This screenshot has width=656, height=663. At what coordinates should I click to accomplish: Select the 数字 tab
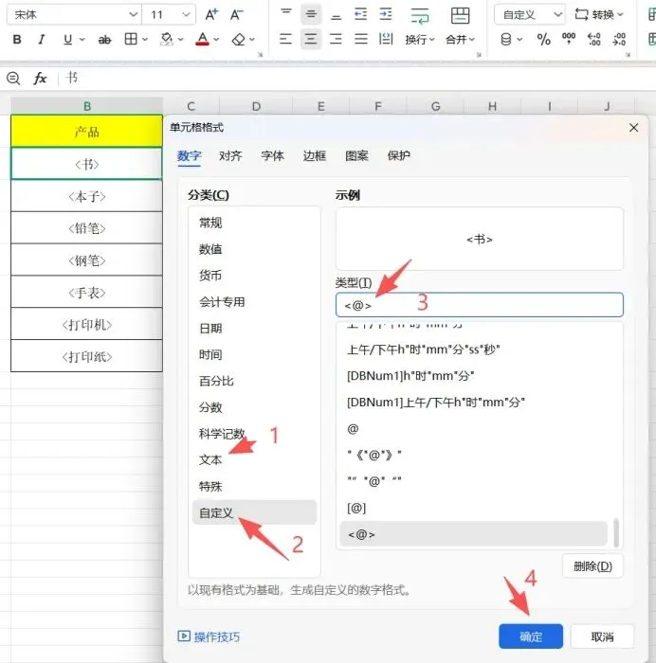point(189,155)
